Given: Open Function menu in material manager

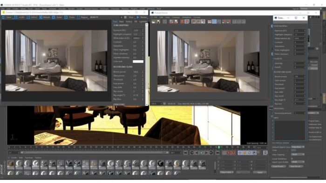Looking at the screenshot, I should [29, 158].
